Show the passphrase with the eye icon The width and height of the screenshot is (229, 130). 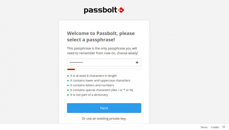pos(137,62)
